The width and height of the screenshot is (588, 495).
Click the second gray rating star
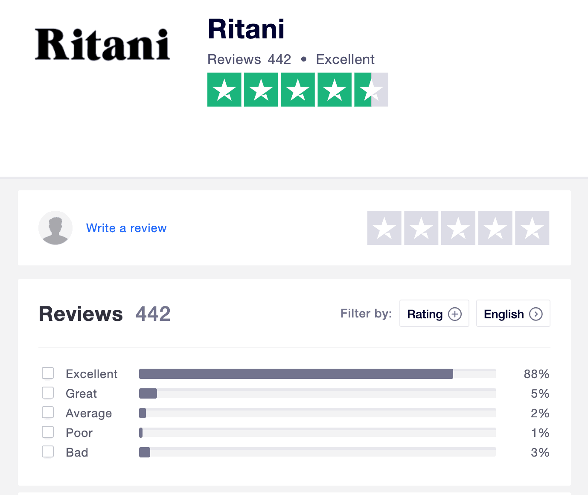pyautogui.click(x=421, y=228)
